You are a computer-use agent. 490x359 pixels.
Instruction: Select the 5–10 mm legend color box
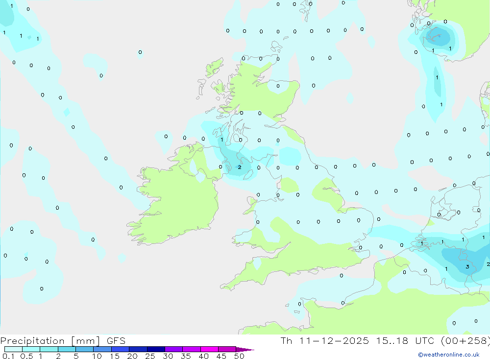pos(84,349)
